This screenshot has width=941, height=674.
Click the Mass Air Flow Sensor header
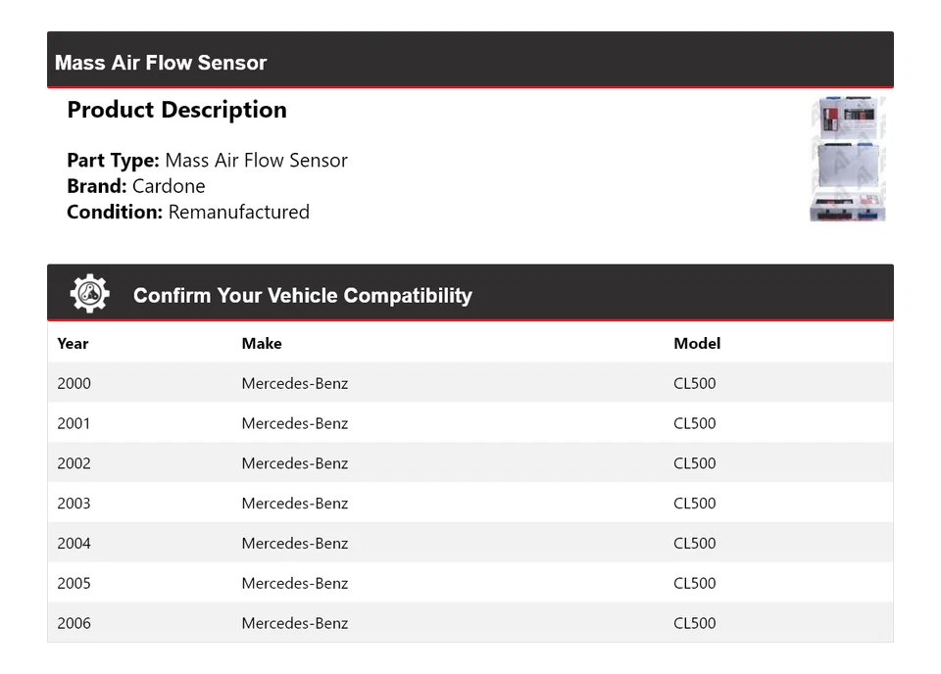[x=161, y=63]
